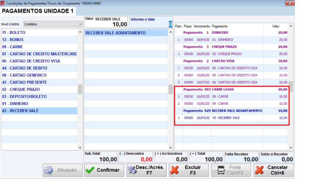Select 43 - RECEBER VALE in left list
The width and height of the screenshot is (331, 179).
[x=39, y=111]
